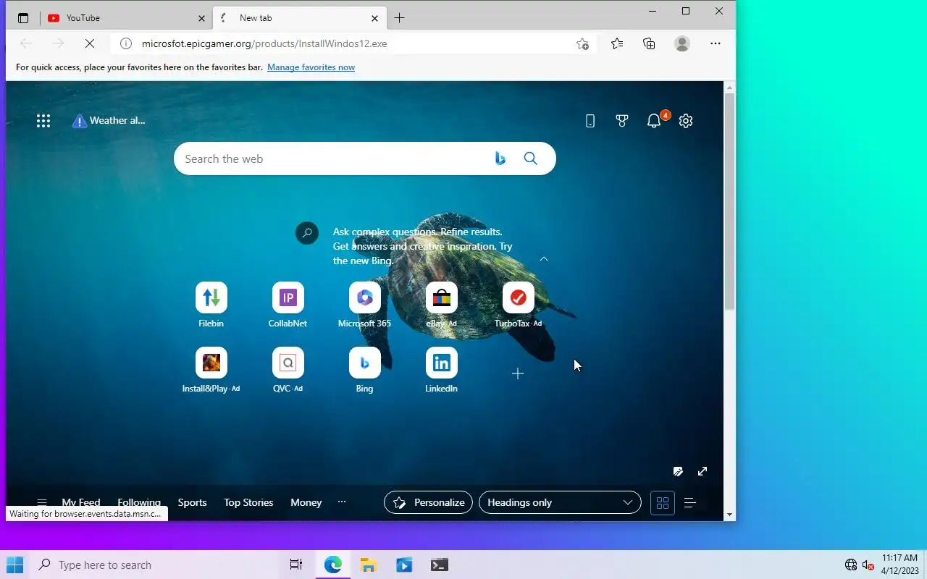Select the Following feed tab
The width and height of the screenshot is (927, 579).
click(x=139, y=502)
